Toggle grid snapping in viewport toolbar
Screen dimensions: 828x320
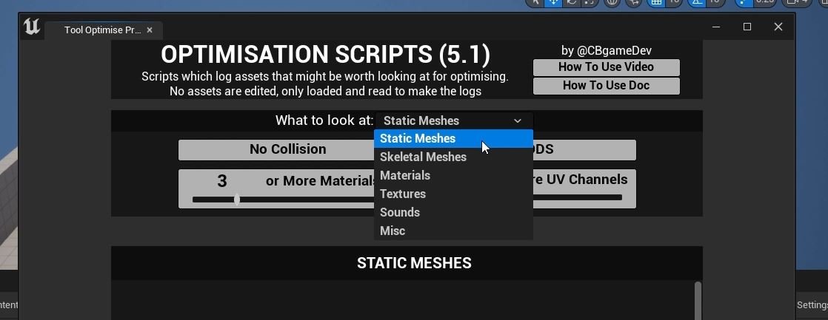pos(655,2)
